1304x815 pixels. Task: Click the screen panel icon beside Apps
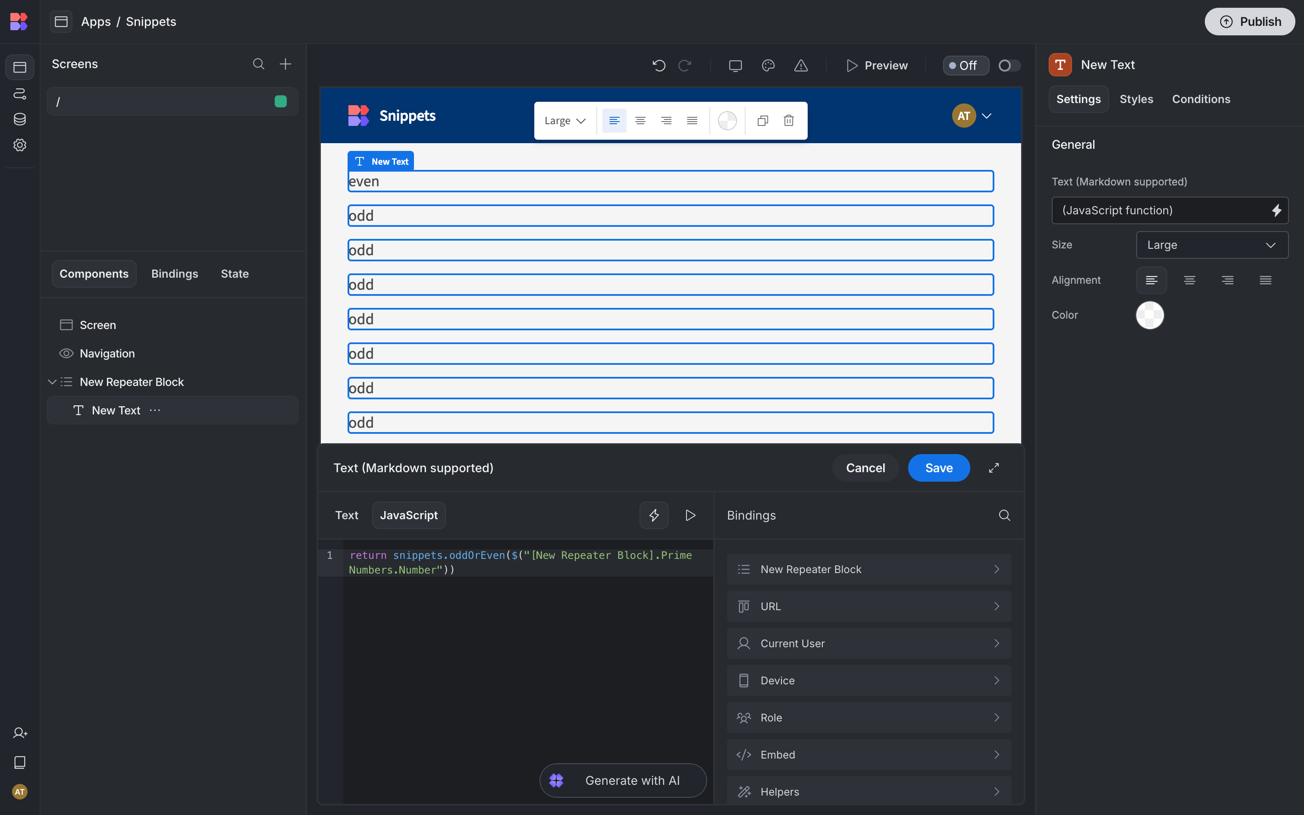(61, 22)
